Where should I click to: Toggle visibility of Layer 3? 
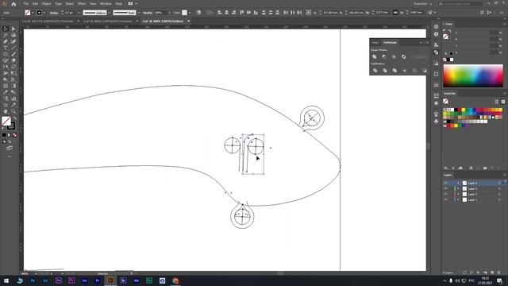pos(446,189)
